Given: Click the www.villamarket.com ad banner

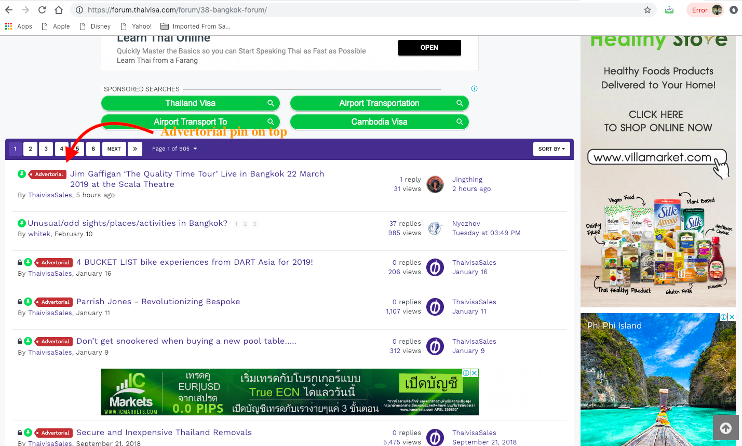Looking at the screenshot, I should coord(658,171).
